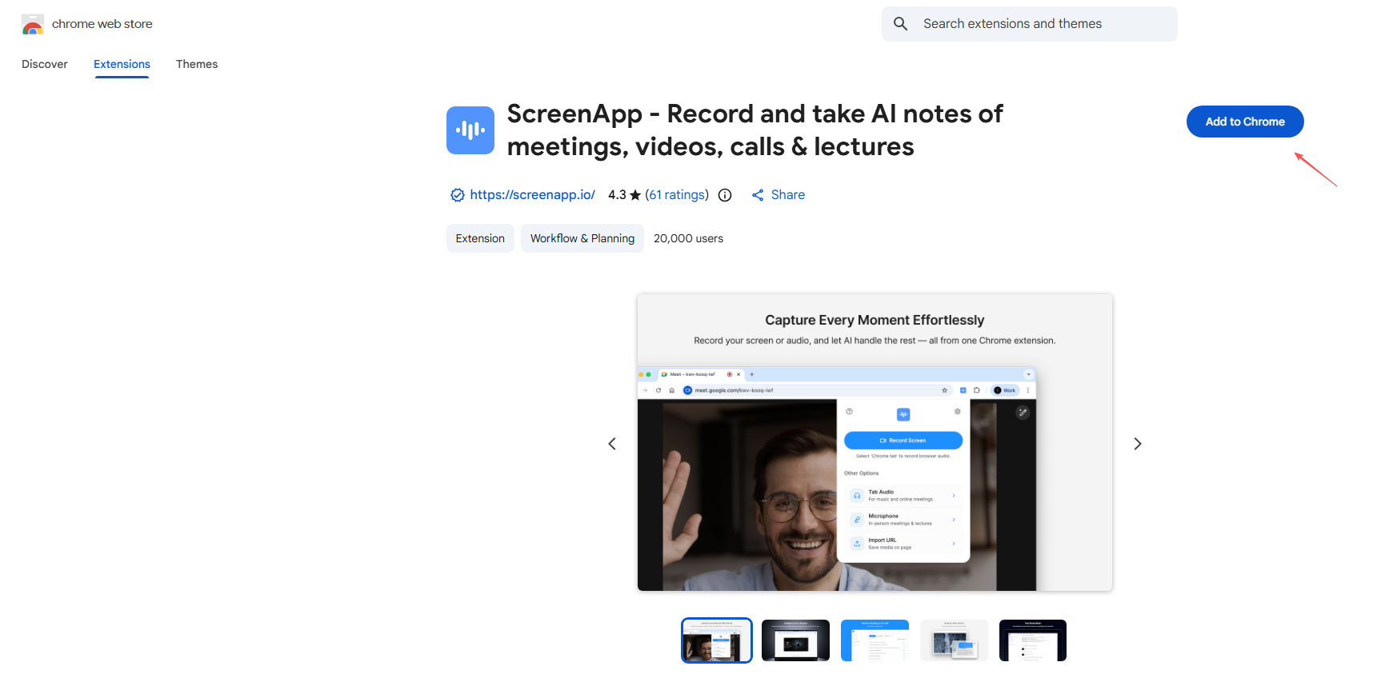The width and height of the screenshot is (1397, 694).
Task: Click the Extension category chip
Action: pos(480,238)
